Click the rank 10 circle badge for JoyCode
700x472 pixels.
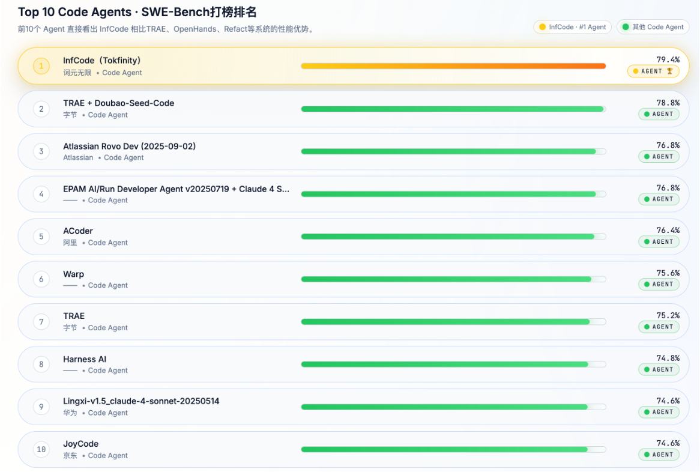click(x=41, y=449)
